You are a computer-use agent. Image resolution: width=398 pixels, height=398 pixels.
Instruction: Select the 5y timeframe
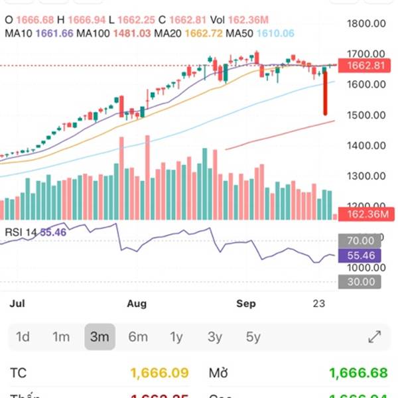click(253, 337)
